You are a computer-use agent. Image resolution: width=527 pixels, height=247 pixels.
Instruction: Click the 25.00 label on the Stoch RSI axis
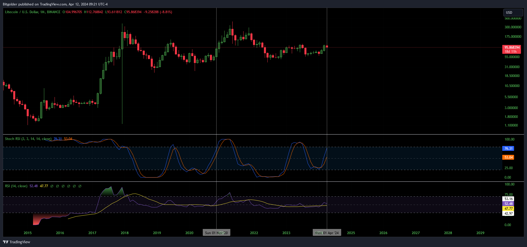(509, 168)
